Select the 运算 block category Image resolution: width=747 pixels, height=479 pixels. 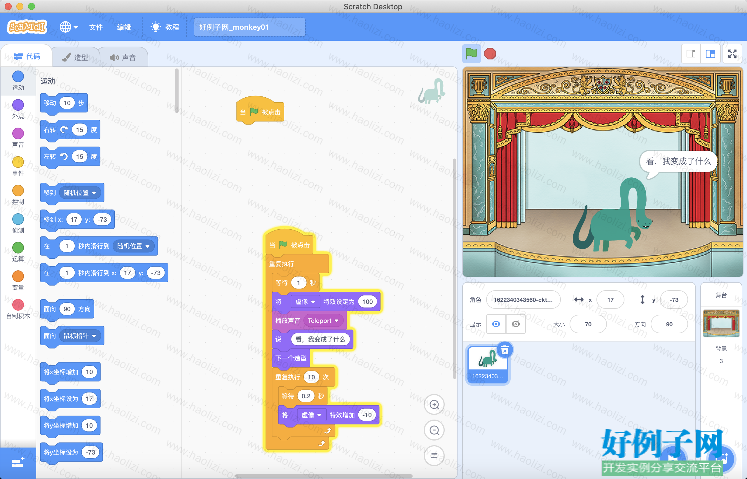pyautogui.click(x=18, y=252)
